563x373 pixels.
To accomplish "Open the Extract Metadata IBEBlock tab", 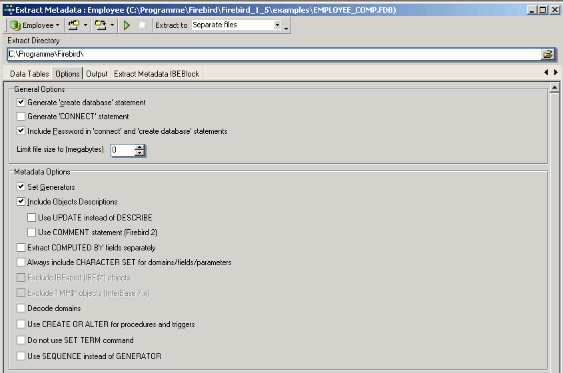I will point(157,73).
